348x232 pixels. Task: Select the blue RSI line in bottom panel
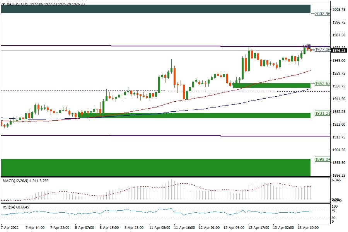pyautogui.click(x=116, y=212)
